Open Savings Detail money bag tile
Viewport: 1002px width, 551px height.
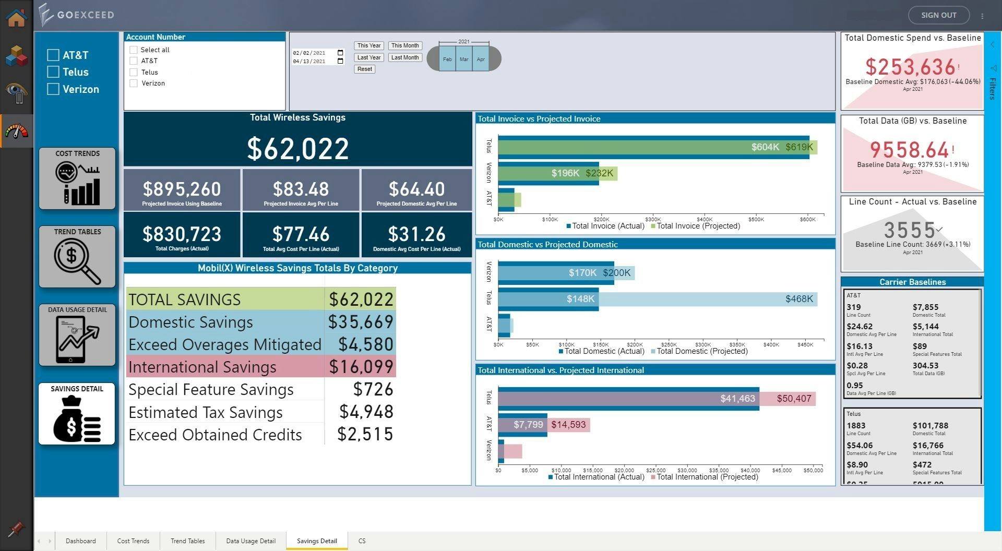(77, 414)
